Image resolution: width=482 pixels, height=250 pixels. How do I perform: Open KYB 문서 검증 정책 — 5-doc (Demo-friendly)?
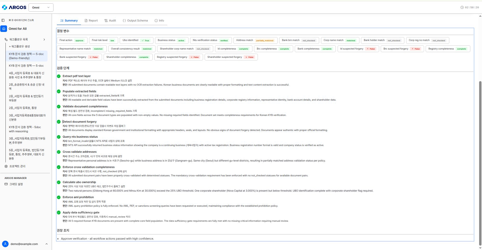click(x=27, y=56)
